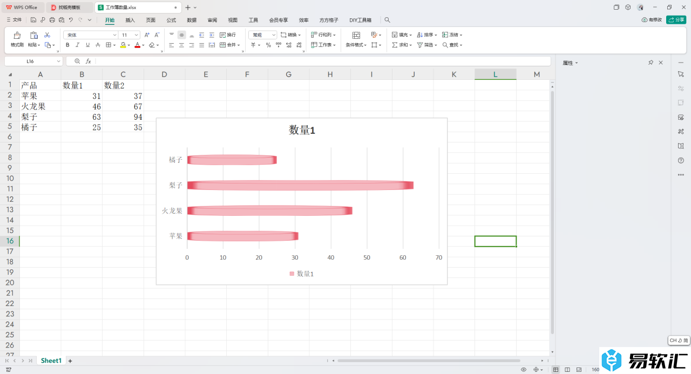Image resolution: width=691 pixels, height=374 pixels.
Task: Open the Formulas (公式) ribbon tab
Action: pos(171,20)
